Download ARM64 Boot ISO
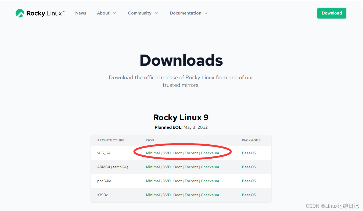This screenshot has width=363, height=211. (178, 167)
